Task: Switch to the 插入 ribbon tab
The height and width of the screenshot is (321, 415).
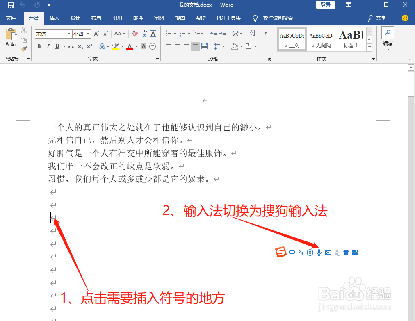Action: (x=55, y=18)
